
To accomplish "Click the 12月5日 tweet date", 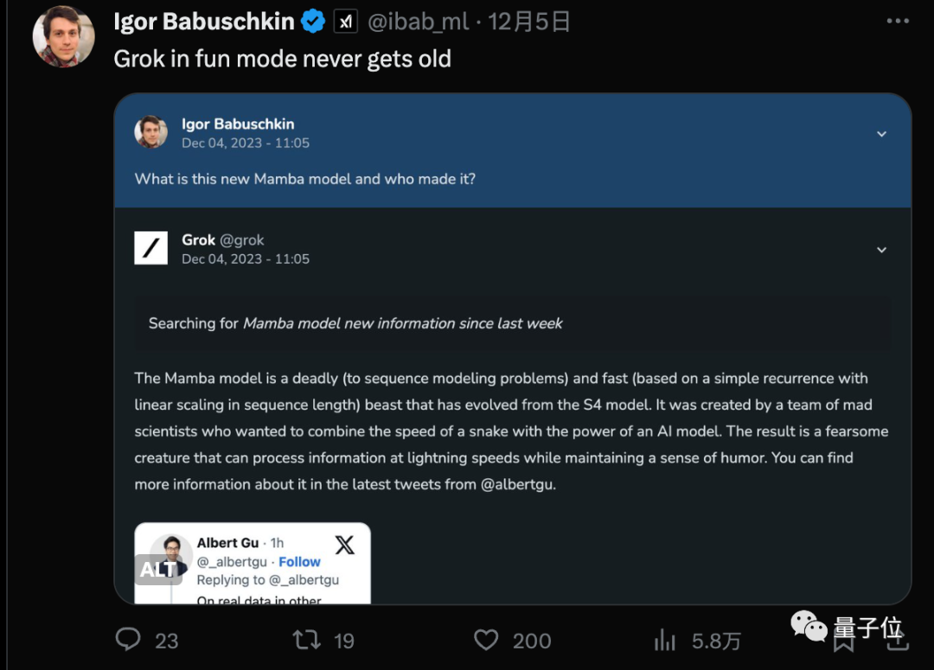I will tap(529, 22).
